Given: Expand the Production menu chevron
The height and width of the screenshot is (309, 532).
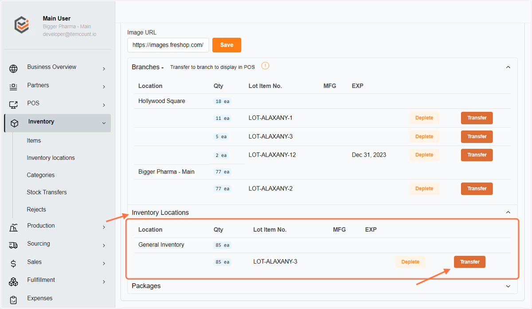Looking at the screenshot, I should [x=104, y=227].
